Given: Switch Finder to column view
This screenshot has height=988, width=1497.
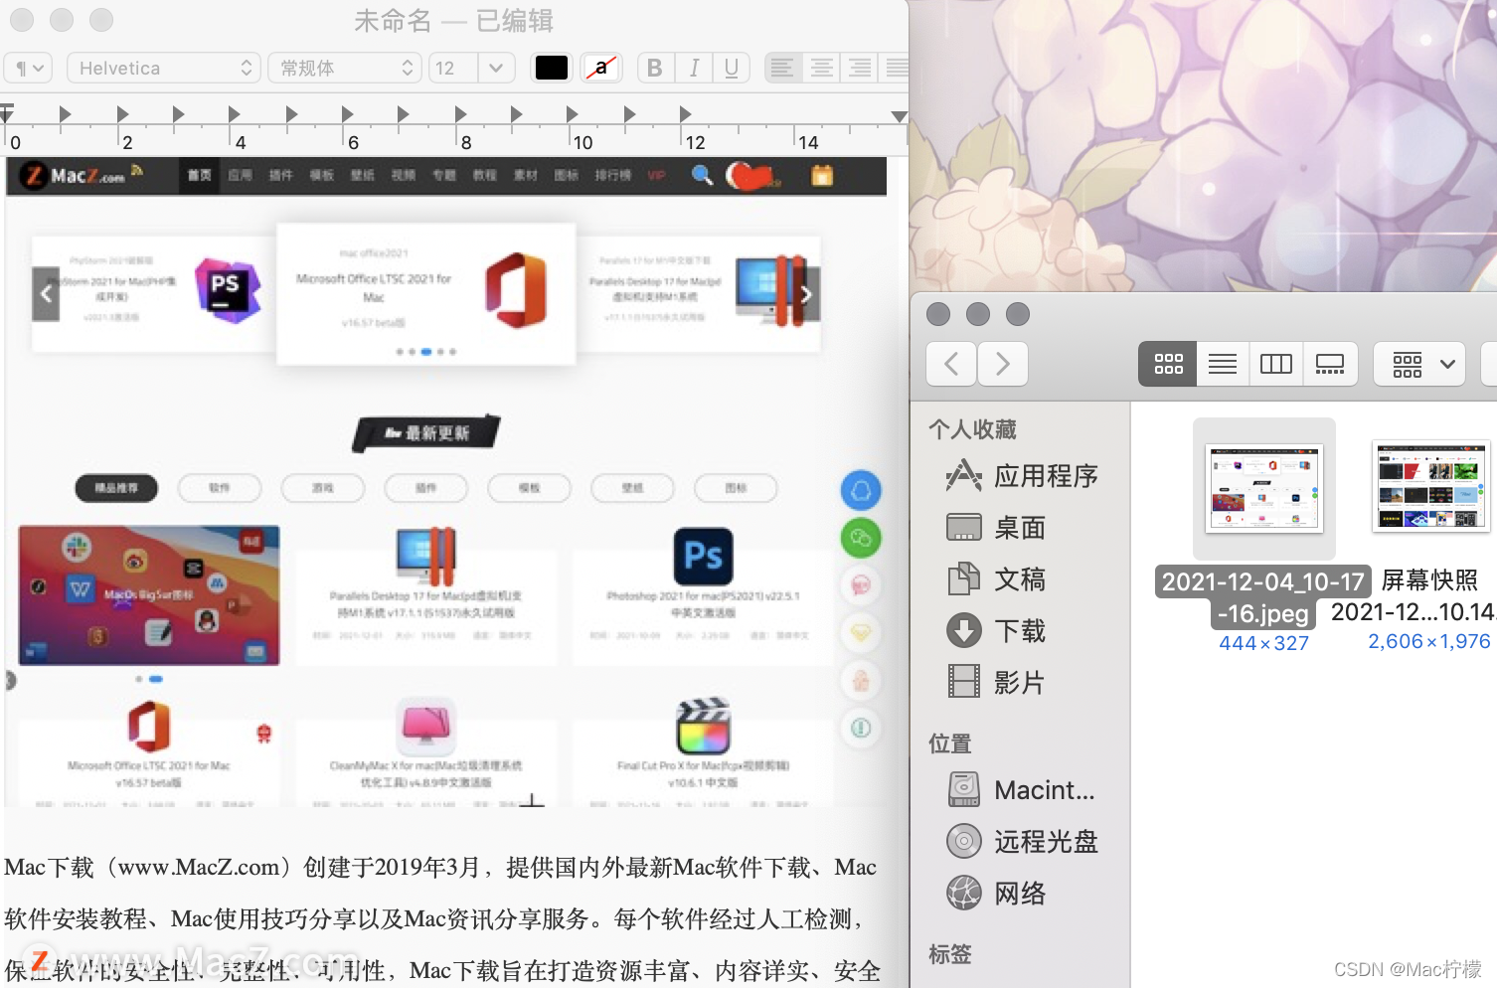Looking at the screenshot, I should tap(1276, 364).
